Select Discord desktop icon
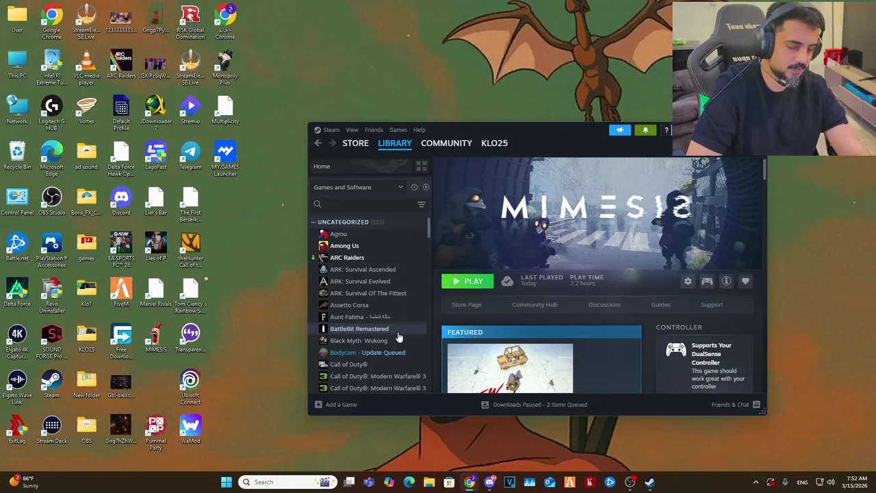This screenshot has height=493, width=876. click(x=121, y=201)
